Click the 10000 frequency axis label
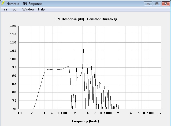This screenshot has height=126, width=171. [152, 113]
